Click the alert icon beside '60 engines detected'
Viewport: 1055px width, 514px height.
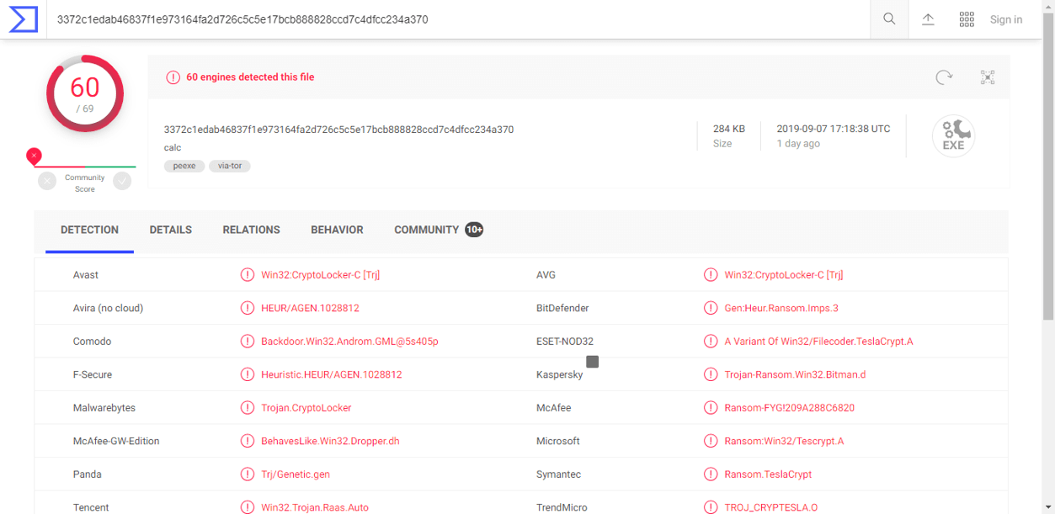point(173,77)
